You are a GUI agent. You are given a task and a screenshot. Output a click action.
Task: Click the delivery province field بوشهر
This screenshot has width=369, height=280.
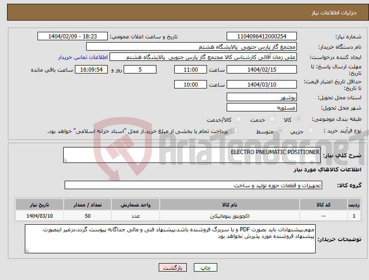(x=261, y=97)
